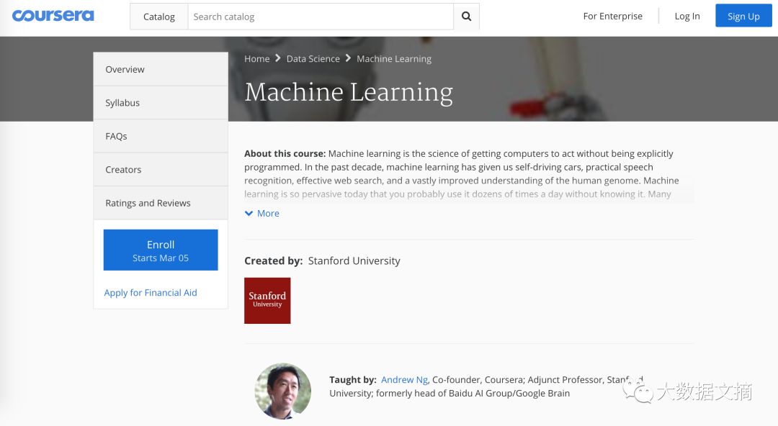Jump to FAQs section

tap(161, 136)
